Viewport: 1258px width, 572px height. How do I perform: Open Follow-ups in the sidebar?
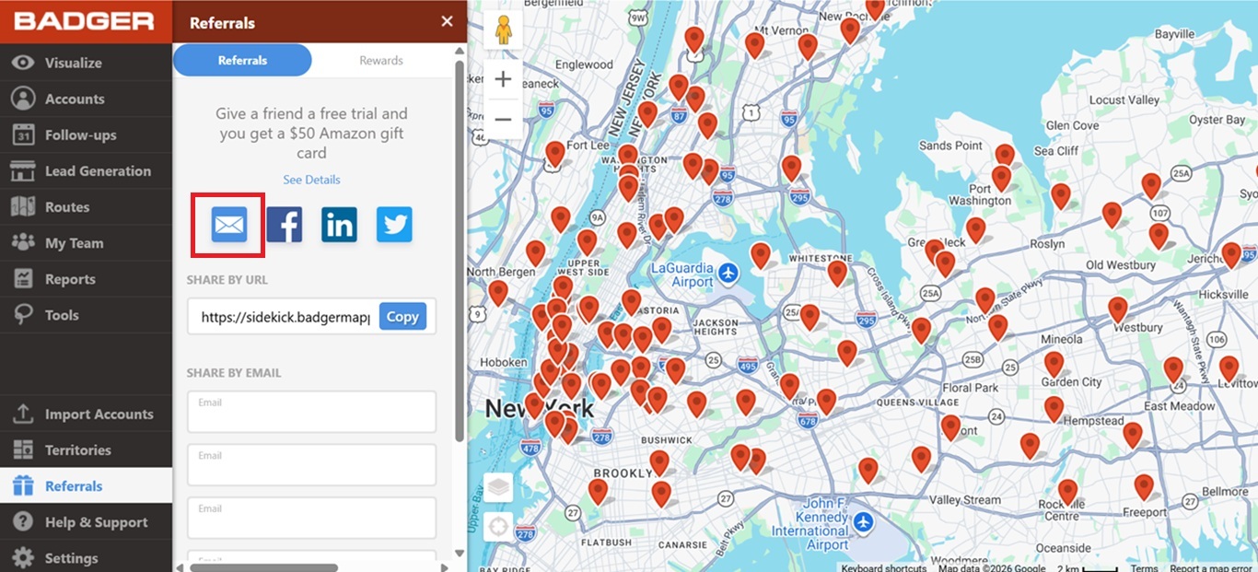[86, 134]
